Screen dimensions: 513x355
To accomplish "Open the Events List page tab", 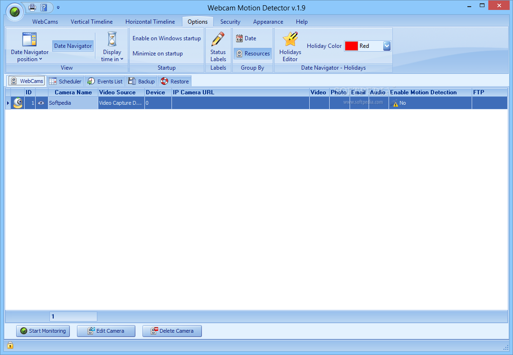I will pos(105,82).
